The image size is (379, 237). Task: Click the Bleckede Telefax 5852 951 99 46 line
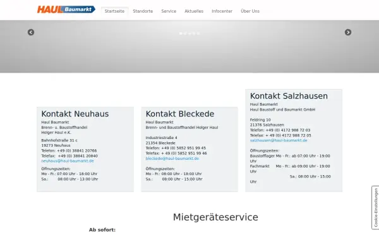click(x=176, y=154)
